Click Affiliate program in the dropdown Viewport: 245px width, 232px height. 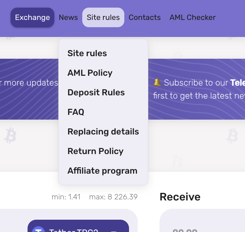[x=102, y=171]
